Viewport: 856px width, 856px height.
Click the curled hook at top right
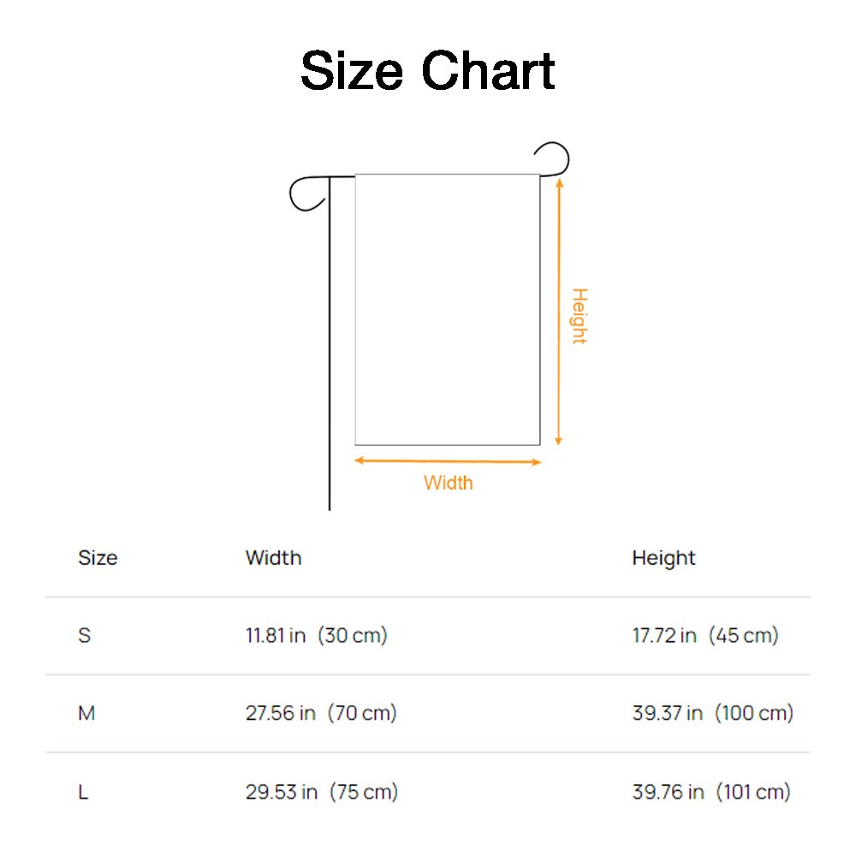pyautogui.click(x=555, y=156)
